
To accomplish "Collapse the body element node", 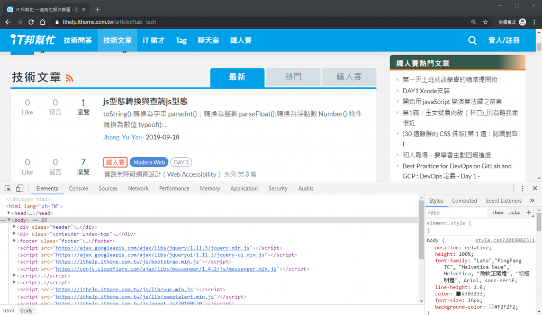I will click(x=8, y=220).
